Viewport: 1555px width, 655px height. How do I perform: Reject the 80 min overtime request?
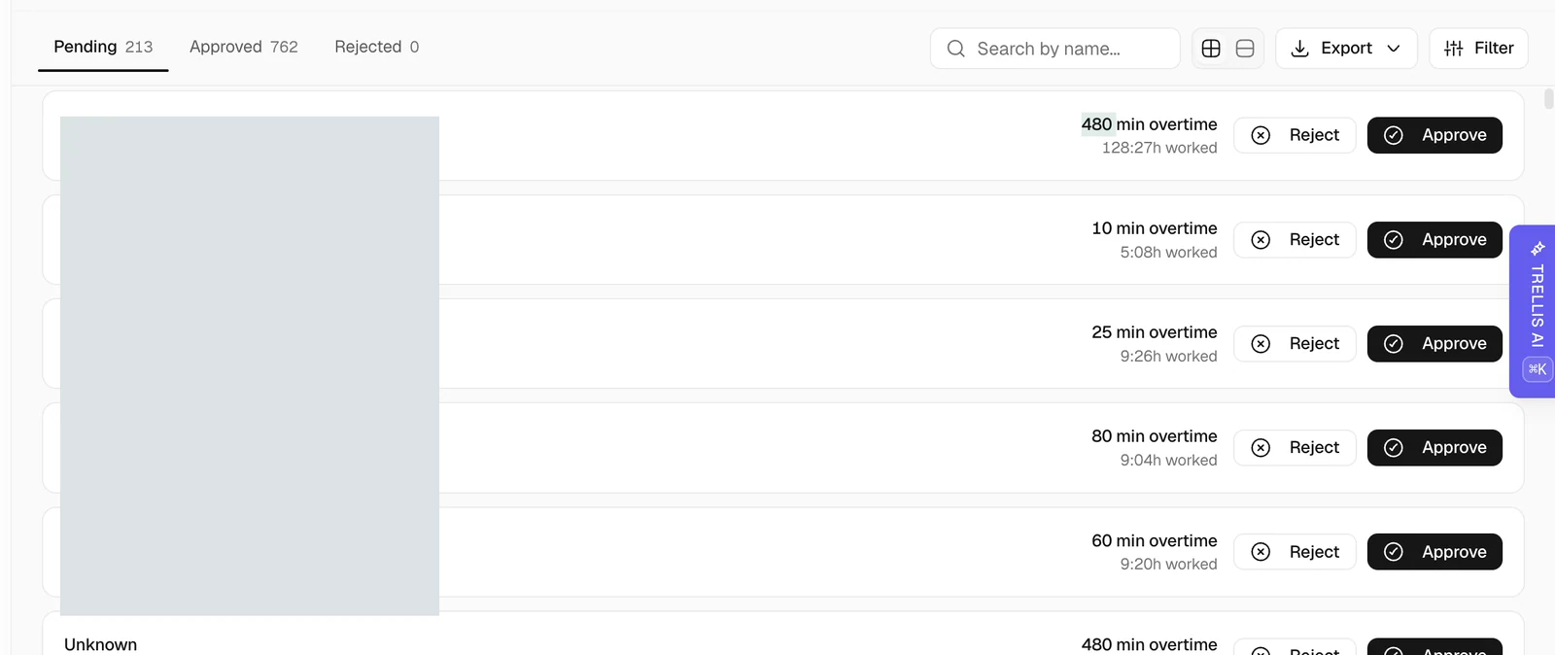[1295, 448]
